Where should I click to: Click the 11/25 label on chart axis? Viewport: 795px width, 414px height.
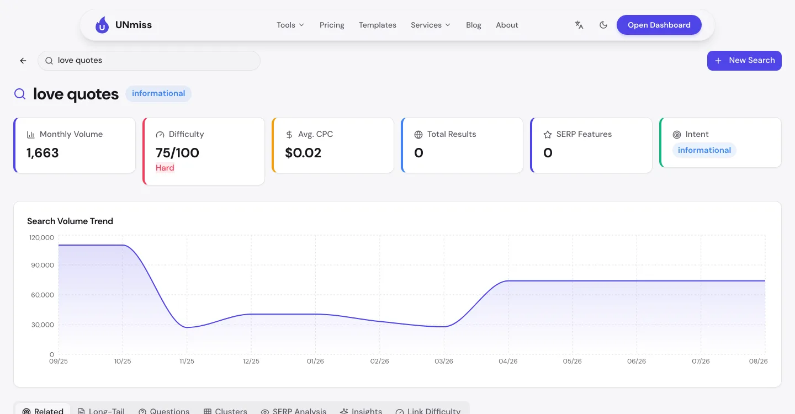pyautogui.click(x=187, y=361)
